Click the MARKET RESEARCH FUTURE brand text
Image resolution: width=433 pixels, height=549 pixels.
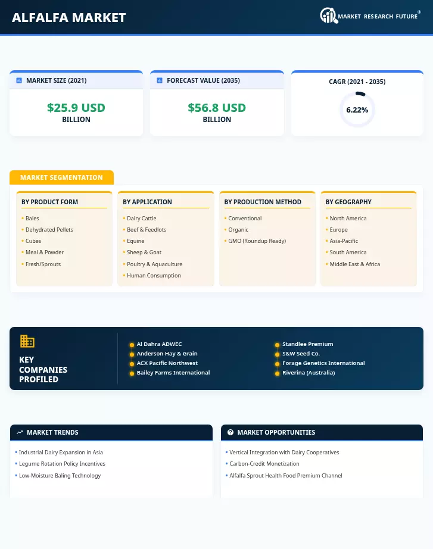pyautogui.click(x=378, y=17)
